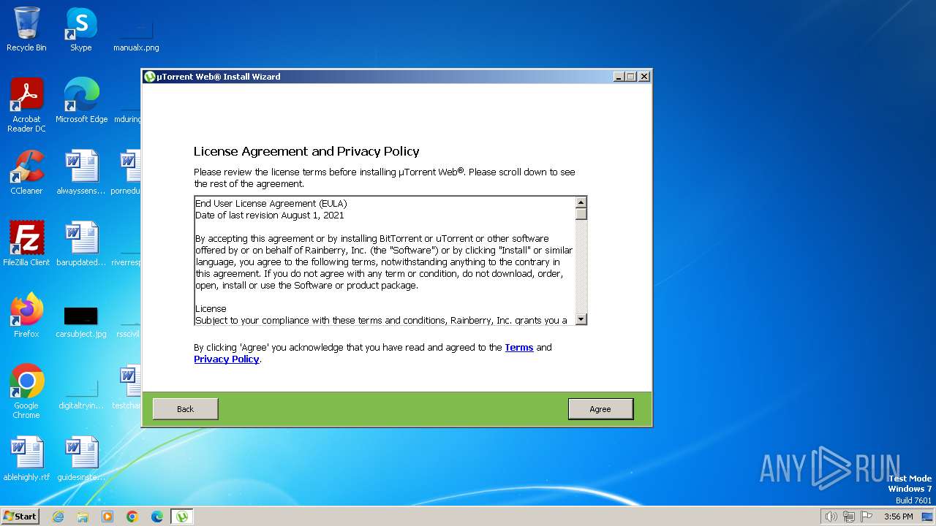This screenshot has height=526, width=936.
Task: Select the FileZilla Client shortcut
Action: pos(26,245)
